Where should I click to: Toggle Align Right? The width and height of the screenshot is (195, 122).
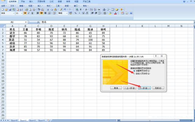pyautogui.click(x=45, y=13)
